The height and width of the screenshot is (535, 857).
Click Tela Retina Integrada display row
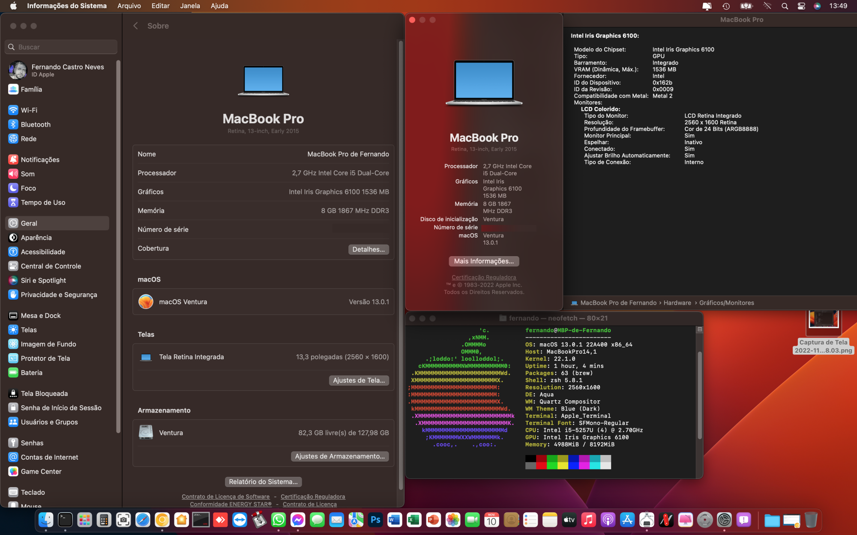point(263,357)
